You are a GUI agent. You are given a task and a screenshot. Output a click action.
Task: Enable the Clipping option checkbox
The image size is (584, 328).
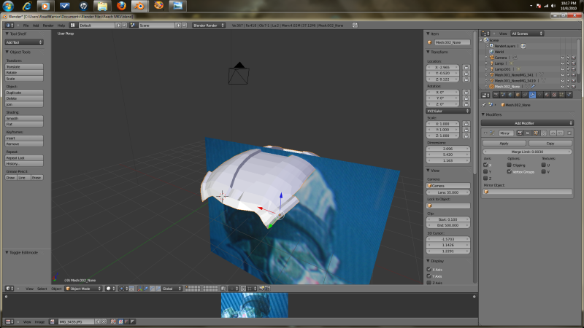510,165
